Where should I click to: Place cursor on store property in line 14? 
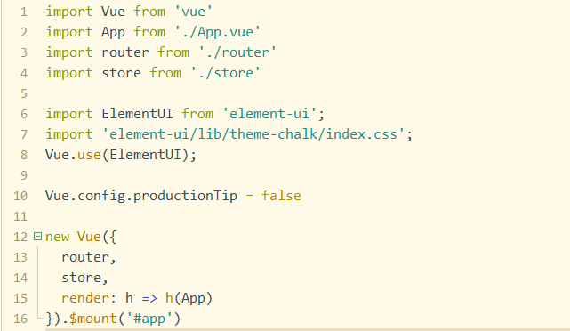coord(81,278)
